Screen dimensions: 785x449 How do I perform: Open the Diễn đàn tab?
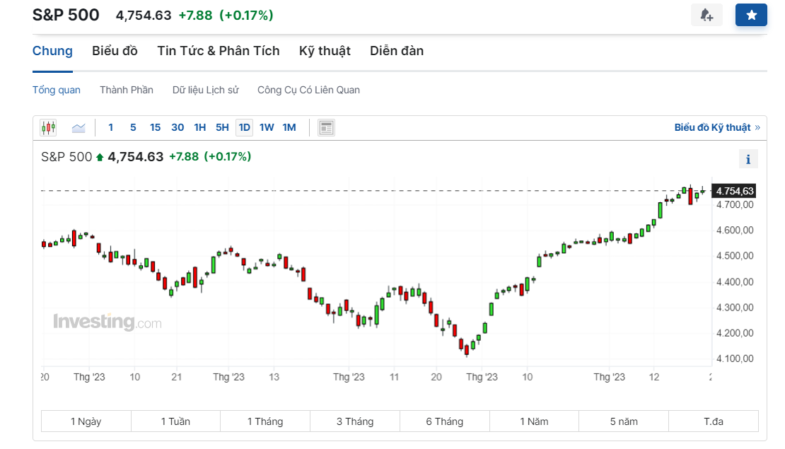397,51
